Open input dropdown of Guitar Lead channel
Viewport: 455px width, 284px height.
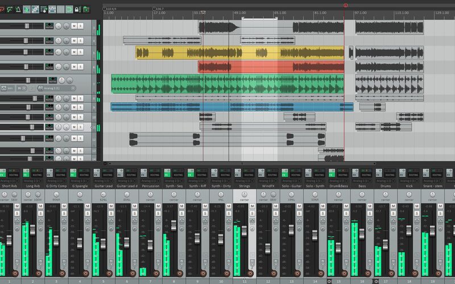click(104, 181)
